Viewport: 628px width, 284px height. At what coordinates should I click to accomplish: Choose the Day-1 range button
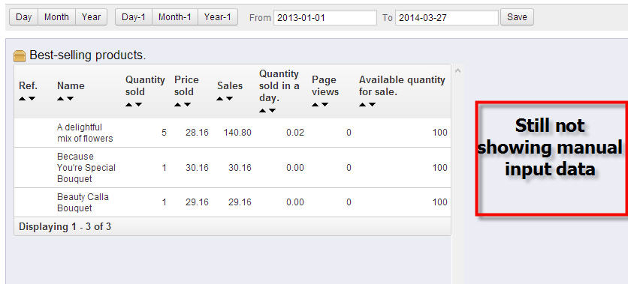(x=134, y=17)
